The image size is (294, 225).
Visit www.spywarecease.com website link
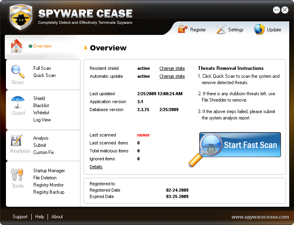click(260, 217)
